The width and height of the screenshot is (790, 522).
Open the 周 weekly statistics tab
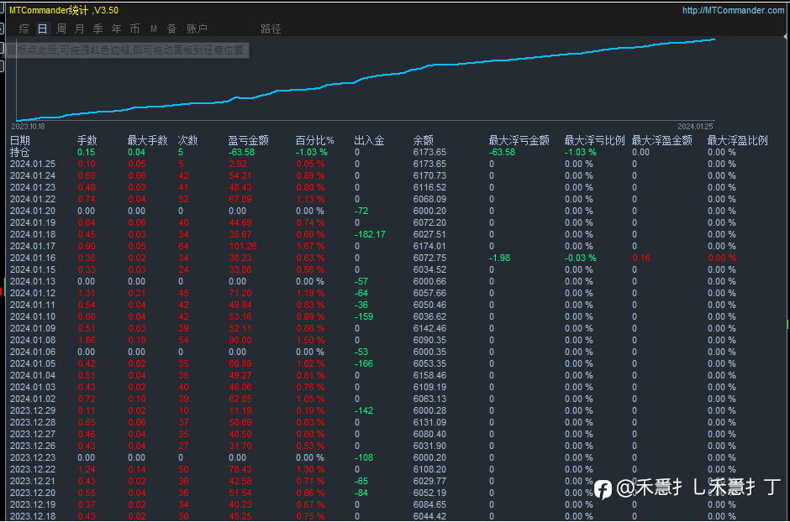(61, 29)
